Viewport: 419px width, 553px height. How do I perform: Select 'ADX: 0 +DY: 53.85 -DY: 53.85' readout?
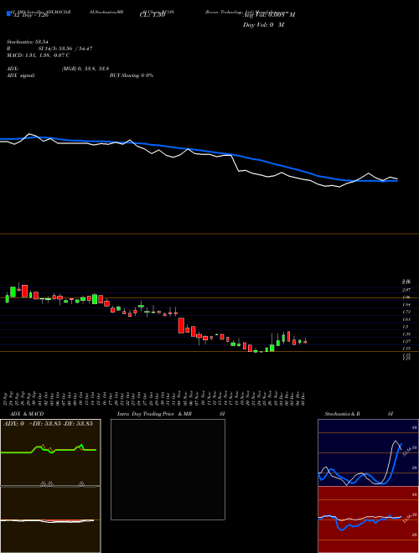click(x=48, y=424)
